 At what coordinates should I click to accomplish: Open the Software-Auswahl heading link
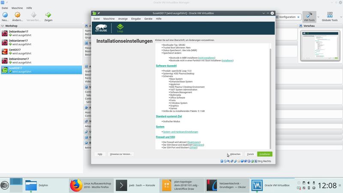tap(166, 66)
